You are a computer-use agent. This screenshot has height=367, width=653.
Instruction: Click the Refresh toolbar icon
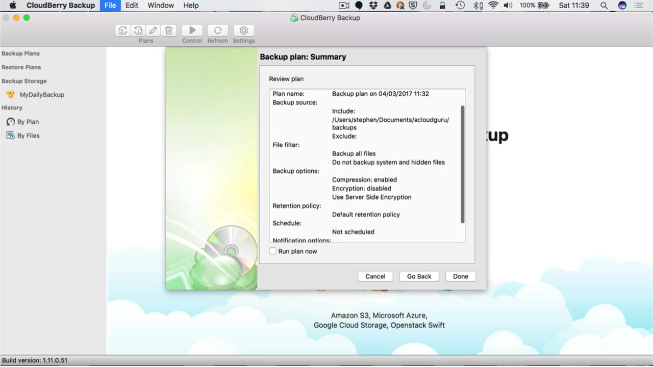tap(218, 31)
